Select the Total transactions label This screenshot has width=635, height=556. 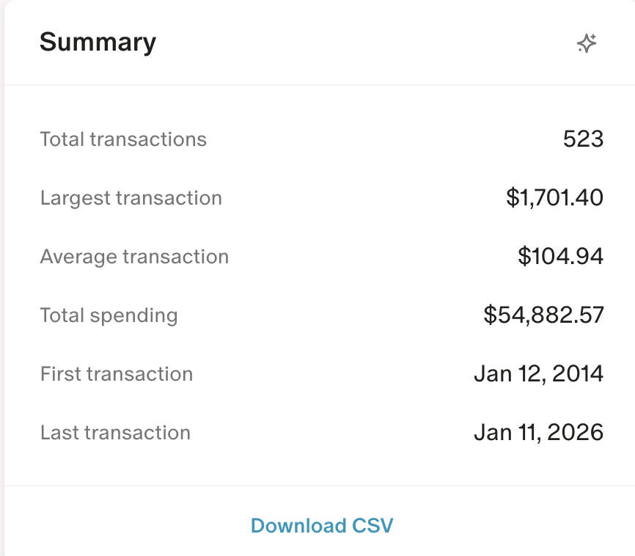(x=123, y=139)
